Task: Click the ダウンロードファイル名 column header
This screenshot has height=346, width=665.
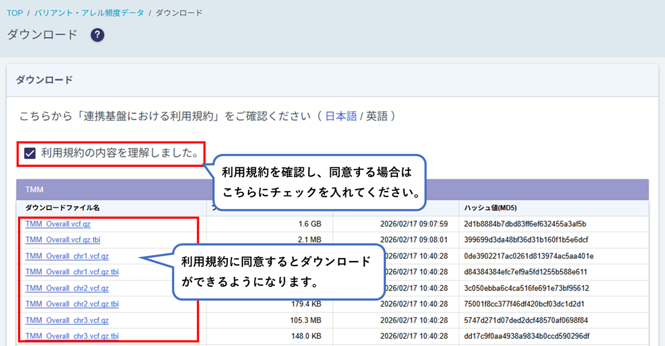Action: point(63,208)
